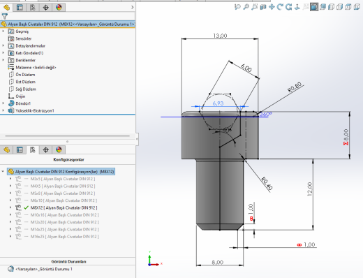Screen dimensions: 363x278
Task: Open the DimXpertManager tab in top panel
Action: coord(45,8)
